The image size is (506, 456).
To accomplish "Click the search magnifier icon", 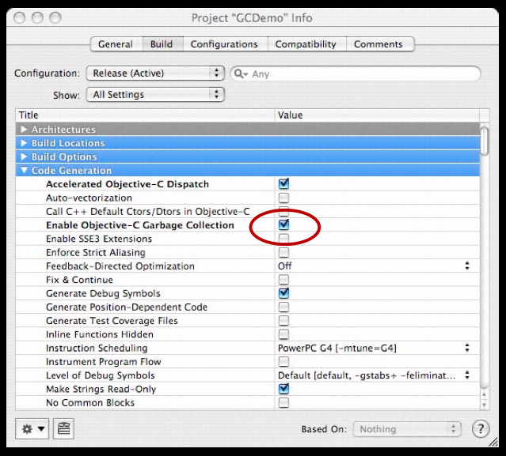I will 240,73.
